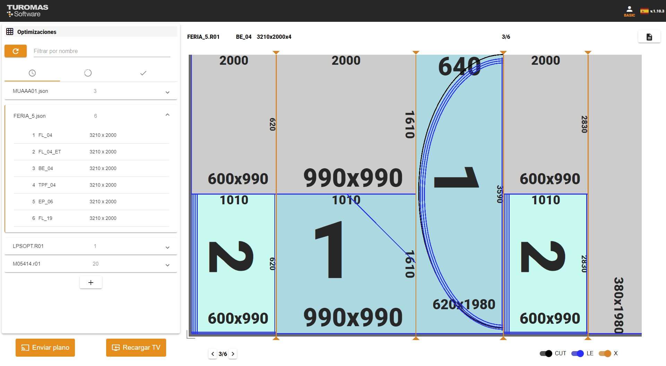Toggle the CUT lines switch
Screen dimensions: 666x366
click(546, 354)
